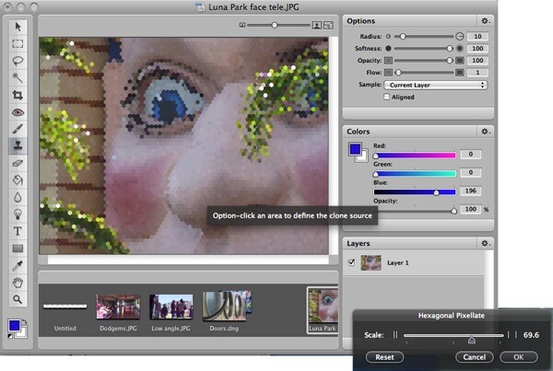553x371 pixels.
Task: Open the Layers panel gear menu
Action: tap(486, 243)
